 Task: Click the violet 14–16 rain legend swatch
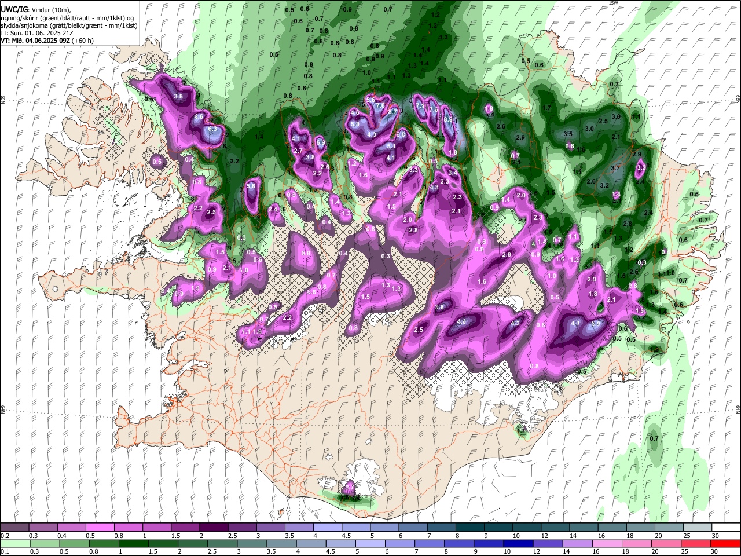[577, 543]
